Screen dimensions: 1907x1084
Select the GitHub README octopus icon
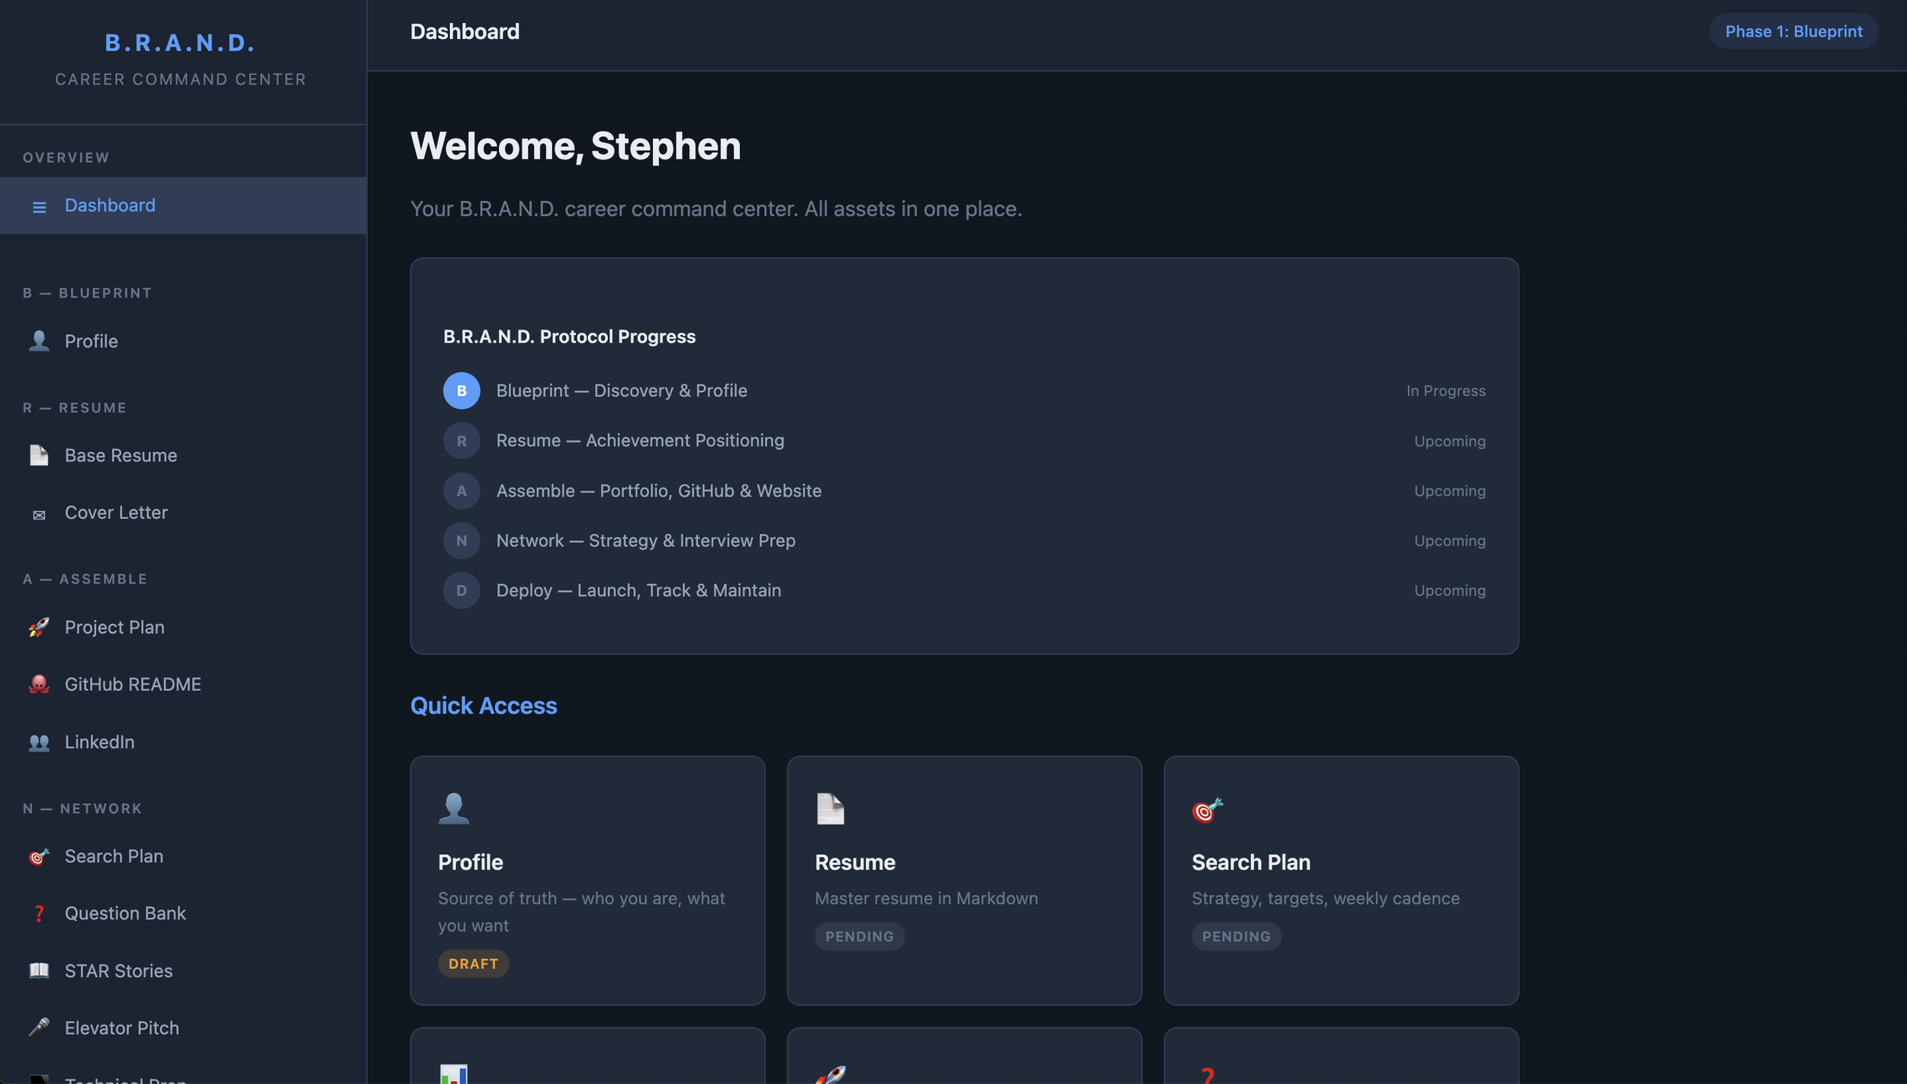click(x=38, y=684)
